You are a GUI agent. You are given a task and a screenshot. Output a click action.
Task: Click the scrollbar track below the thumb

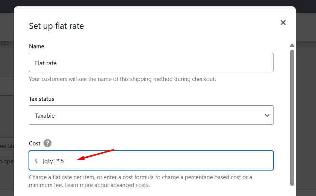pos(292,191)
